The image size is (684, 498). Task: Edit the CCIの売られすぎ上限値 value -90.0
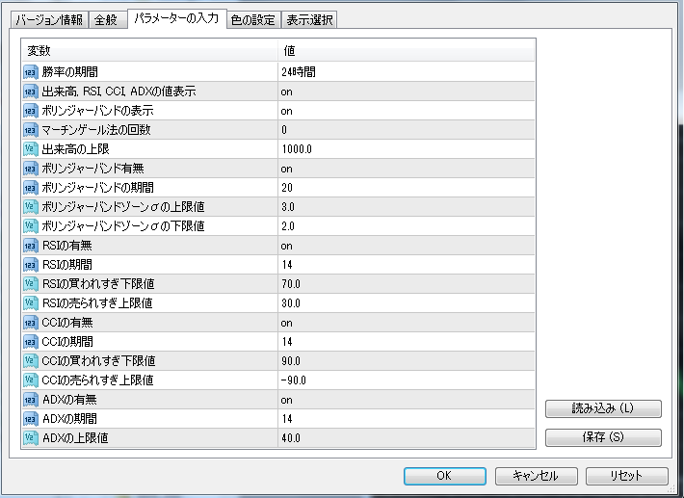point(407,380)
